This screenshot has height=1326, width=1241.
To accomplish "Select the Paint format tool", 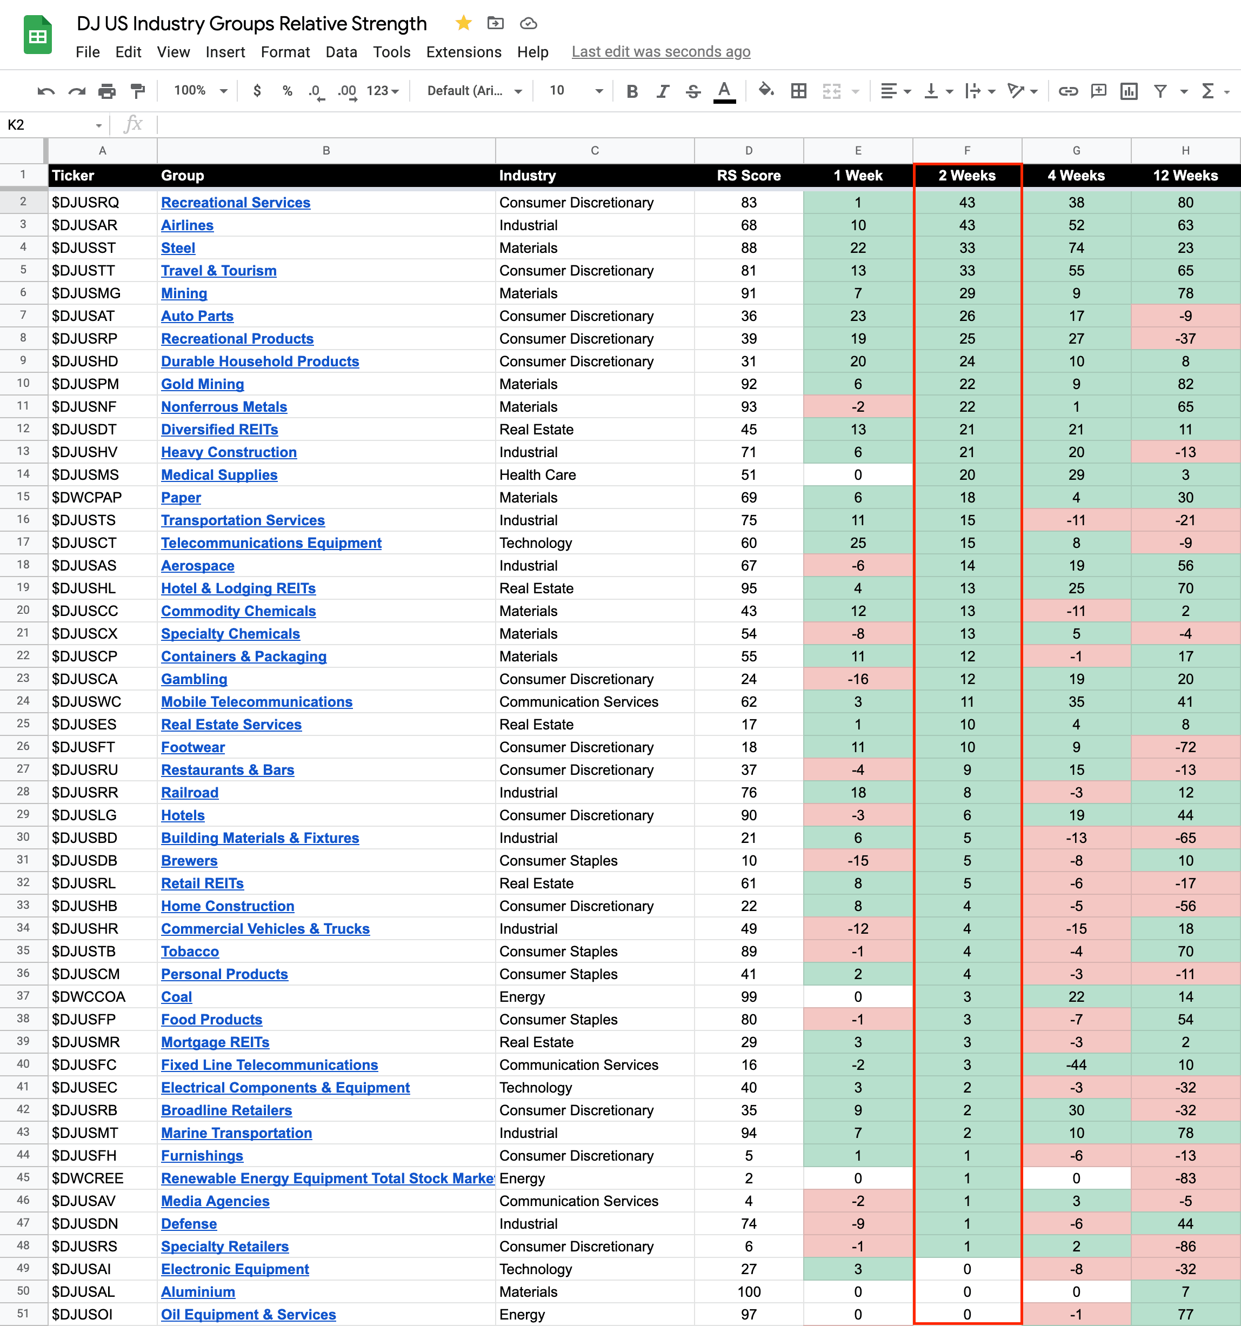I will (138, 91).
